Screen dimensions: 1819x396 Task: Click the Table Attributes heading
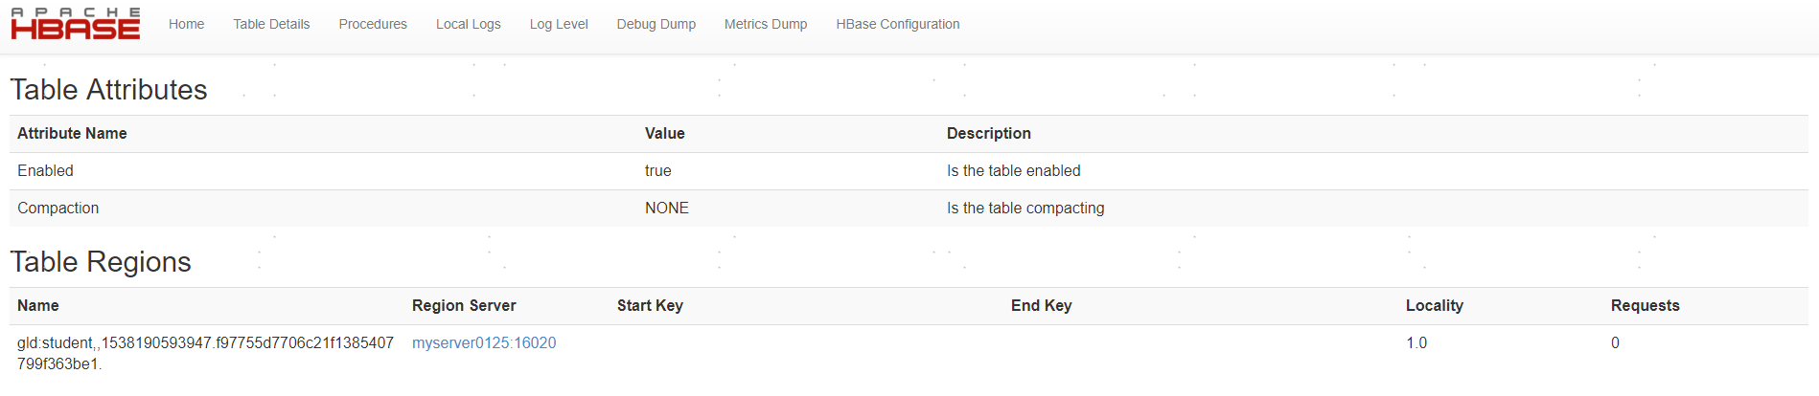tap(108, 89)
